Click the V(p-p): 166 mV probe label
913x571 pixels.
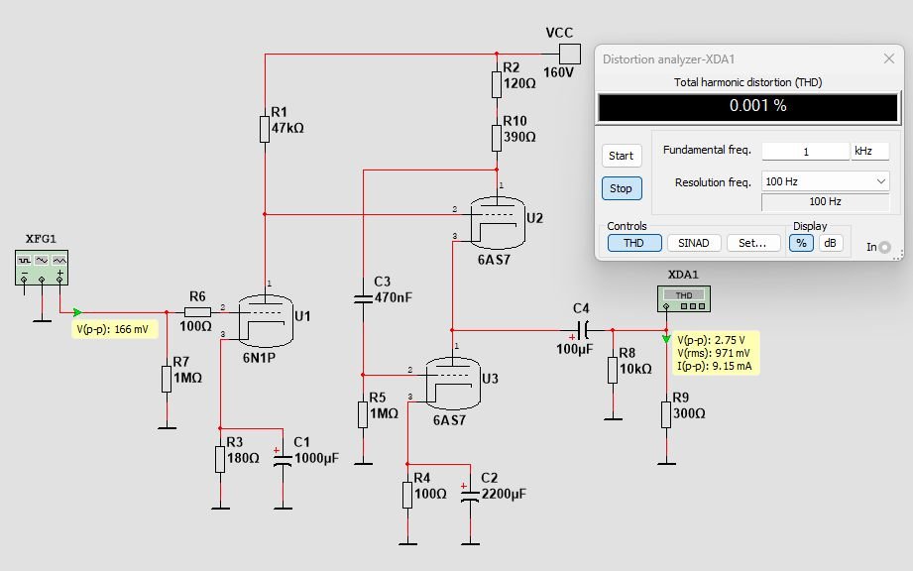[x=113, y=329]
